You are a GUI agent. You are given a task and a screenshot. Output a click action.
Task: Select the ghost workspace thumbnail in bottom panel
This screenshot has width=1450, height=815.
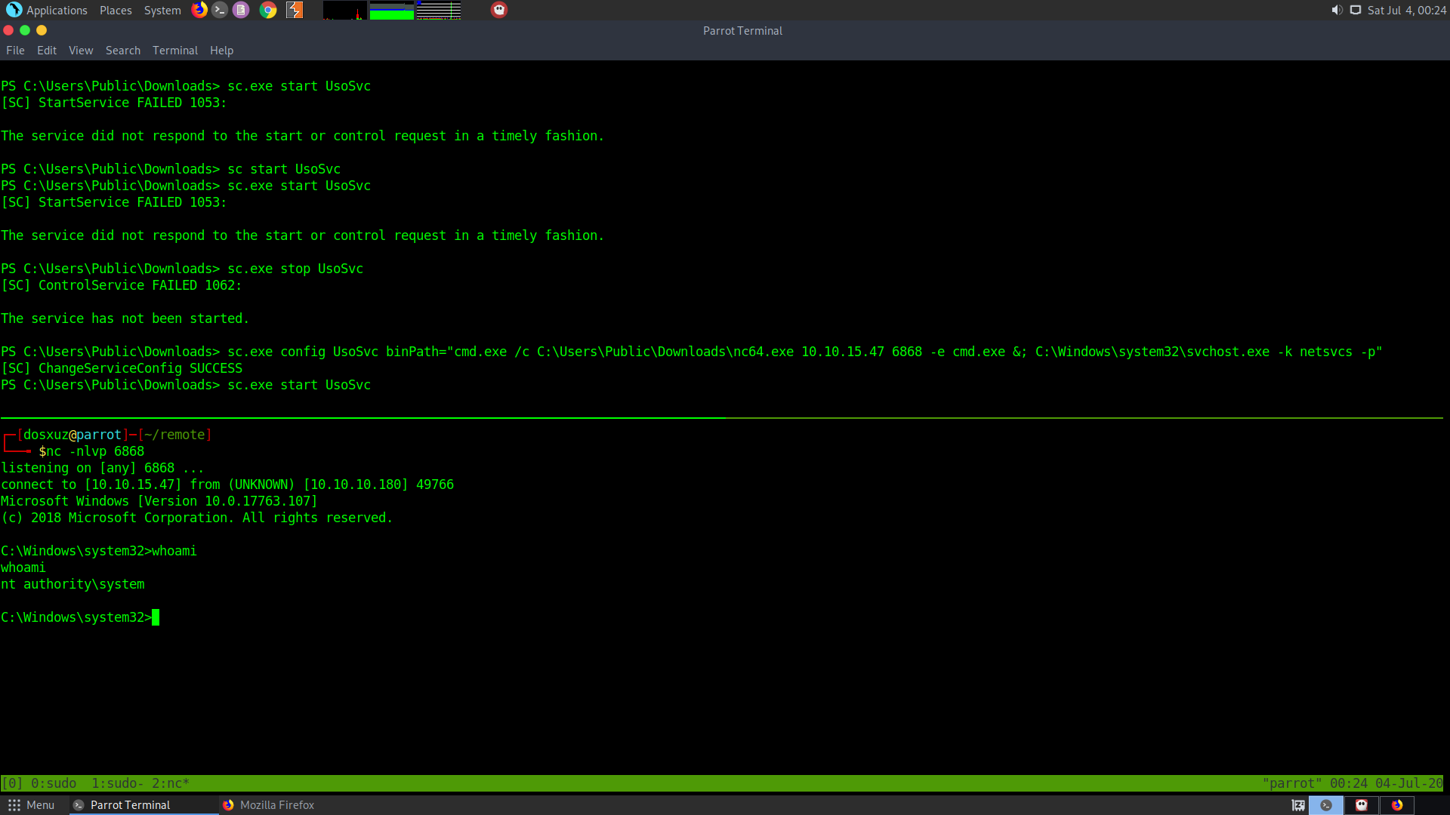click(x=1362, y=805)
